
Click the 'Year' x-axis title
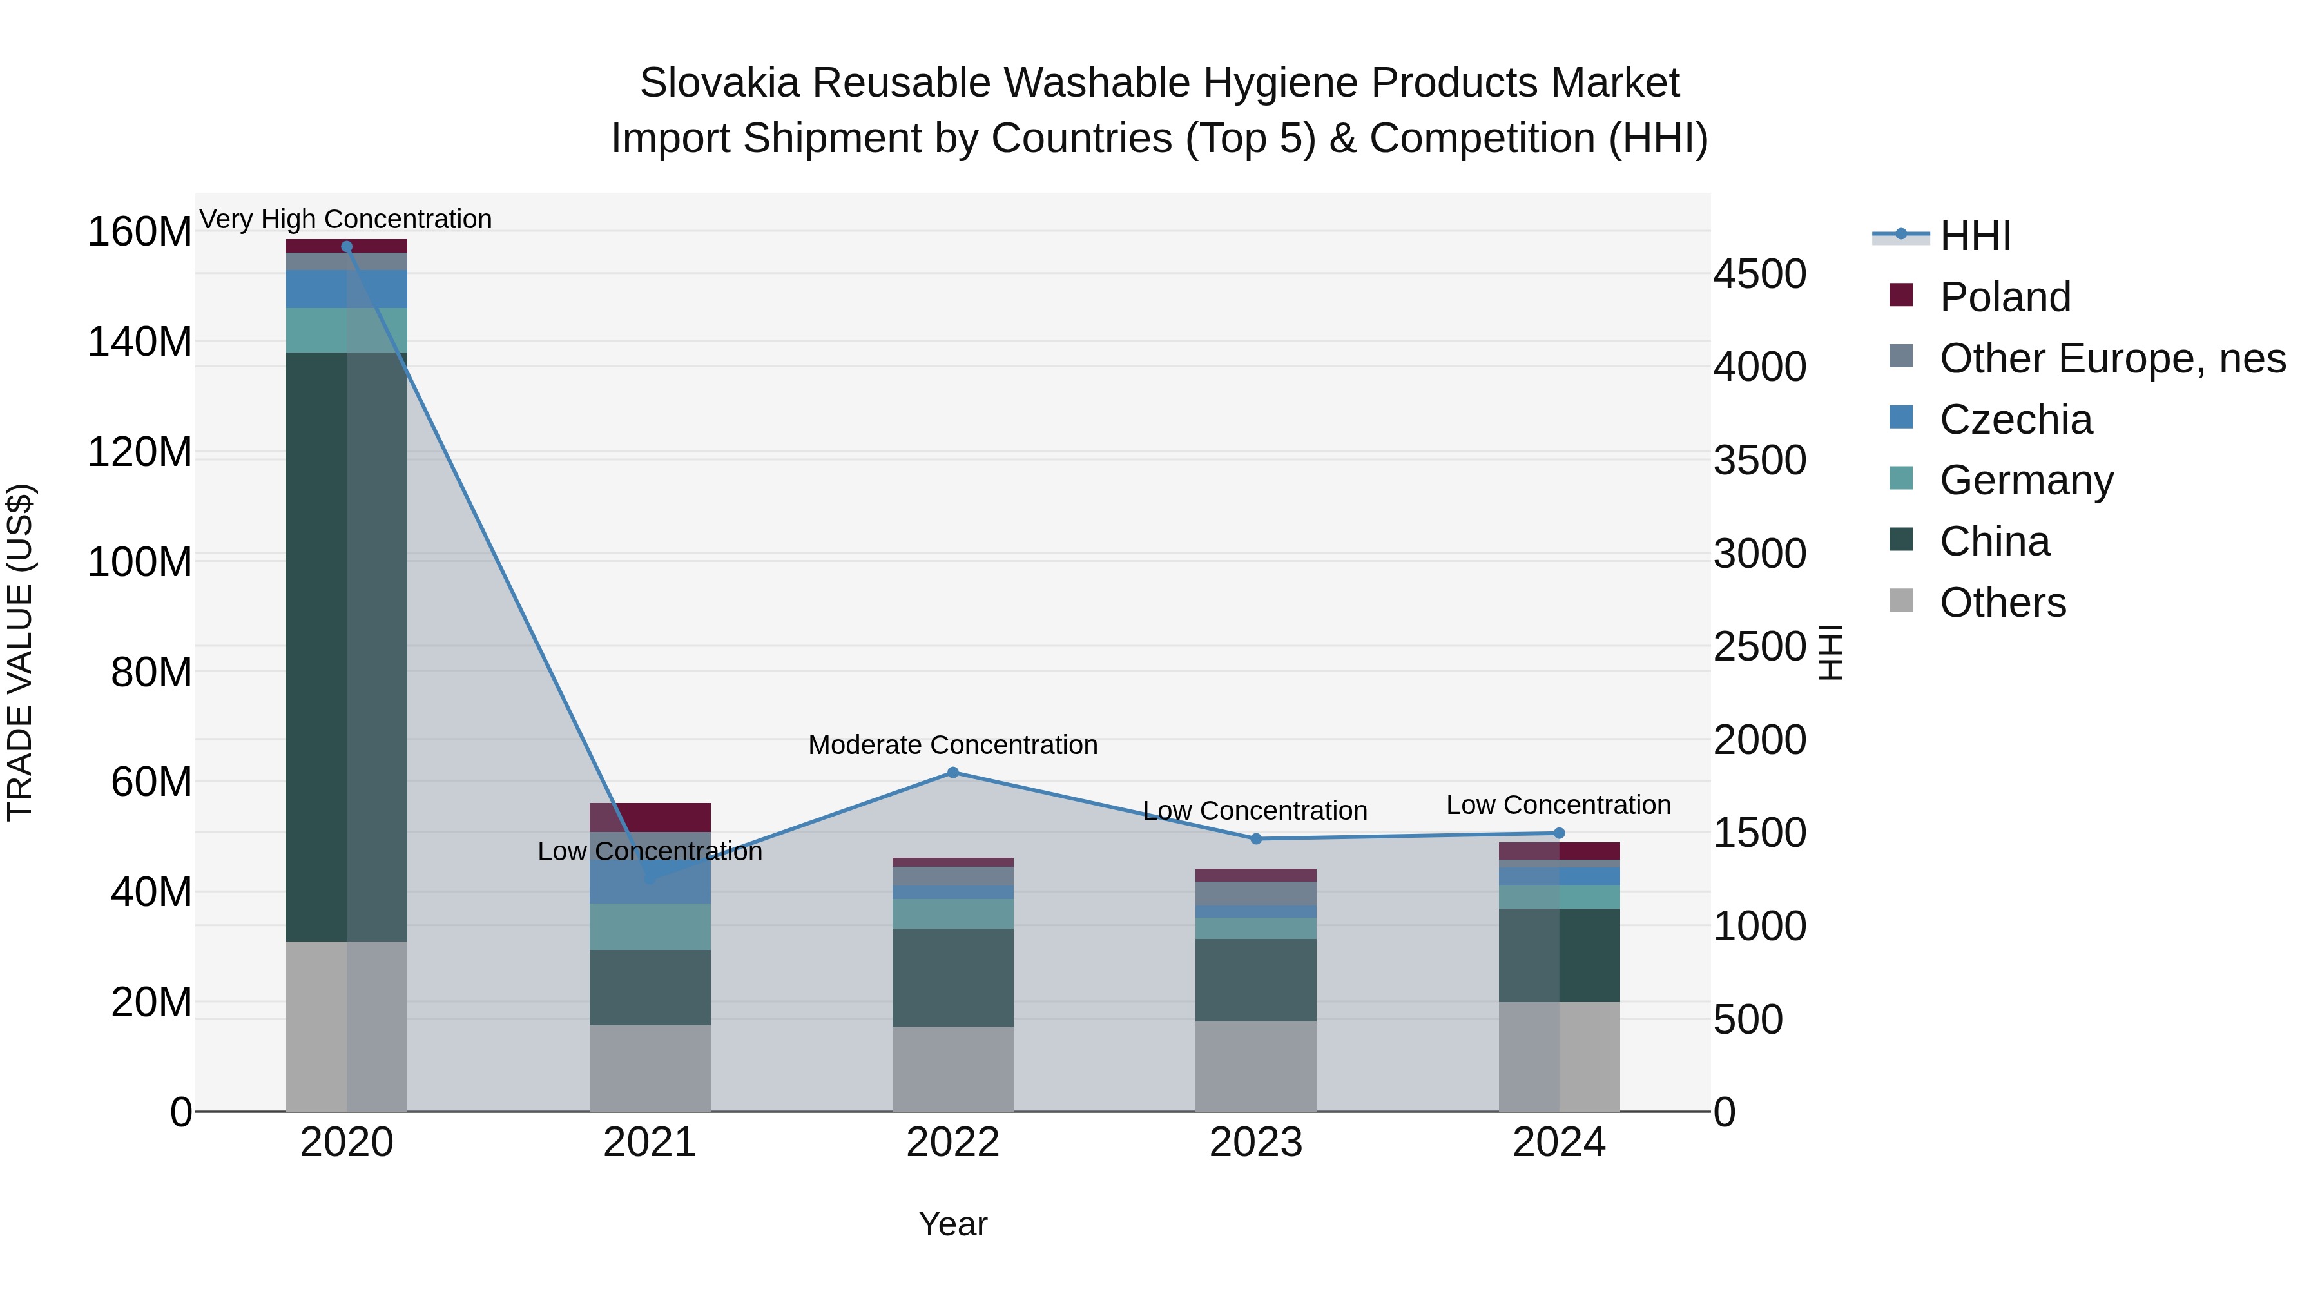pos(953,1224)
